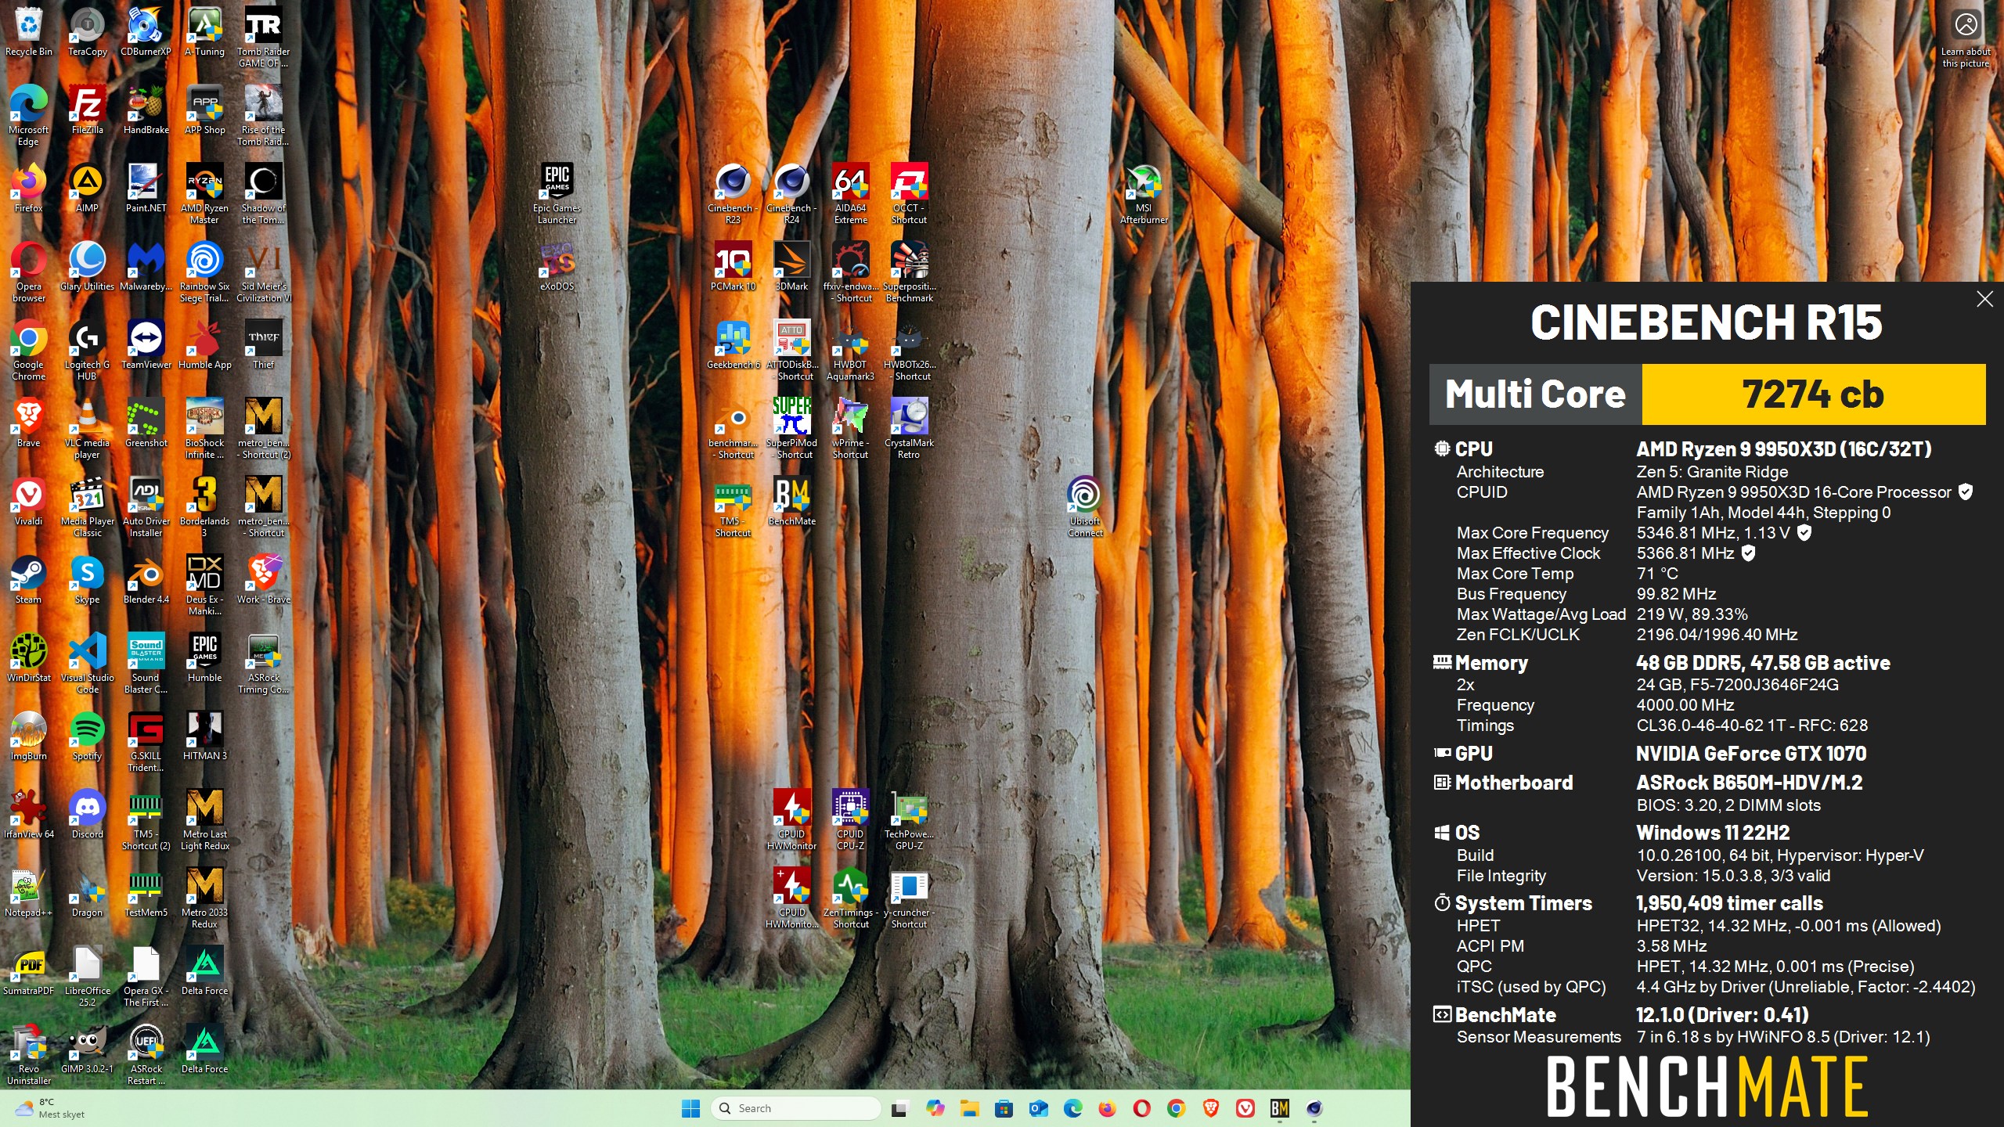
Task: Open the weather widget showing 8°C
Action: point(50,1108)
